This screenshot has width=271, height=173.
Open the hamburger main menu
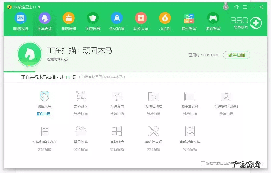pyautogui.click(x=245, y=6)
